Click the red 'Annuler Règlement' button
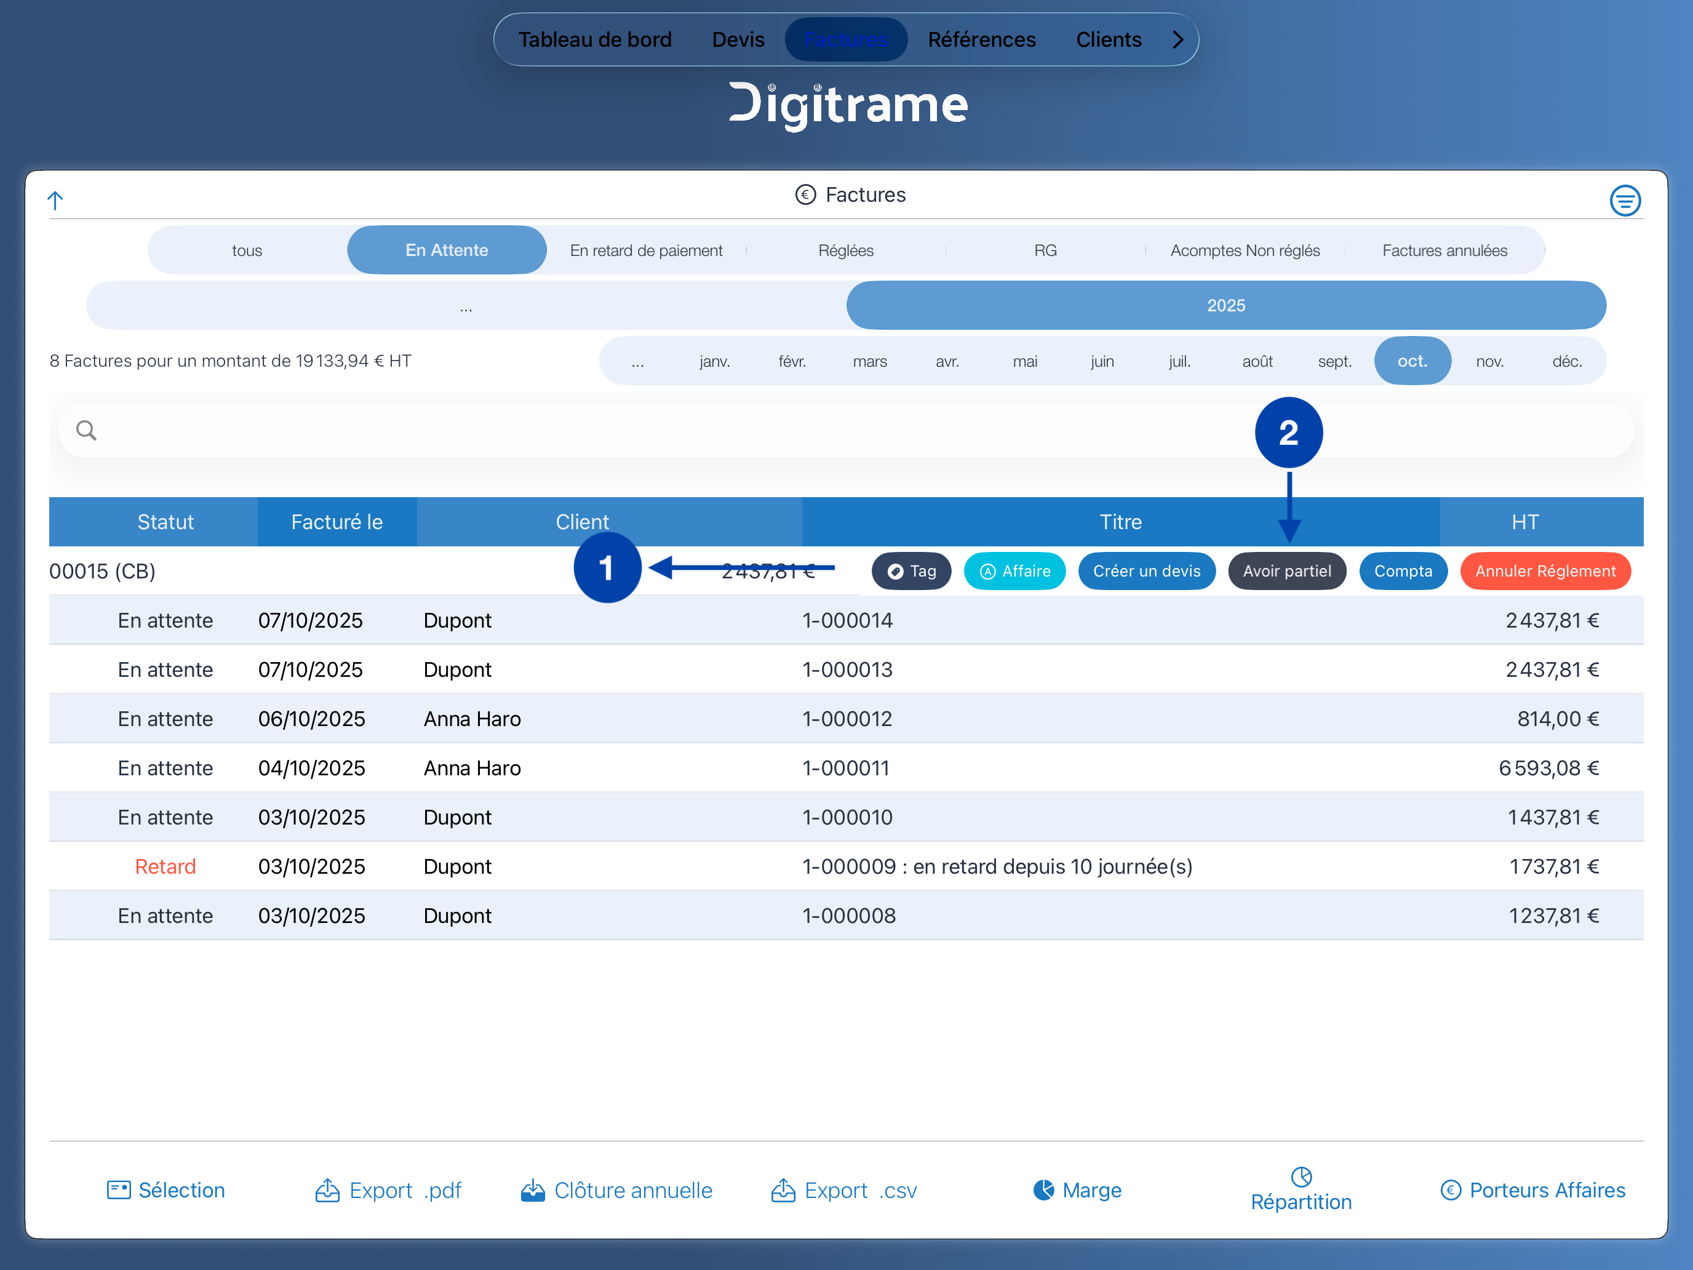The image size is (1693, 1270). (1545, 571)
